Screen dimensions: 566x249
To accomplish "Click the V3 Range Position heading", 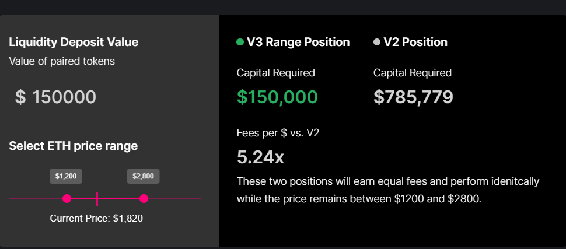I will [298, 42].
